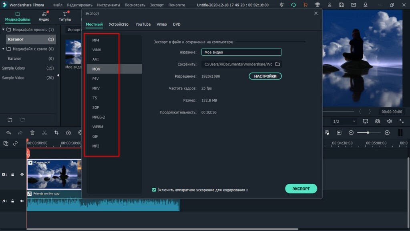
Task: Browse save location with folder icon
Action: pyautogui.click(x=277, y=64)
